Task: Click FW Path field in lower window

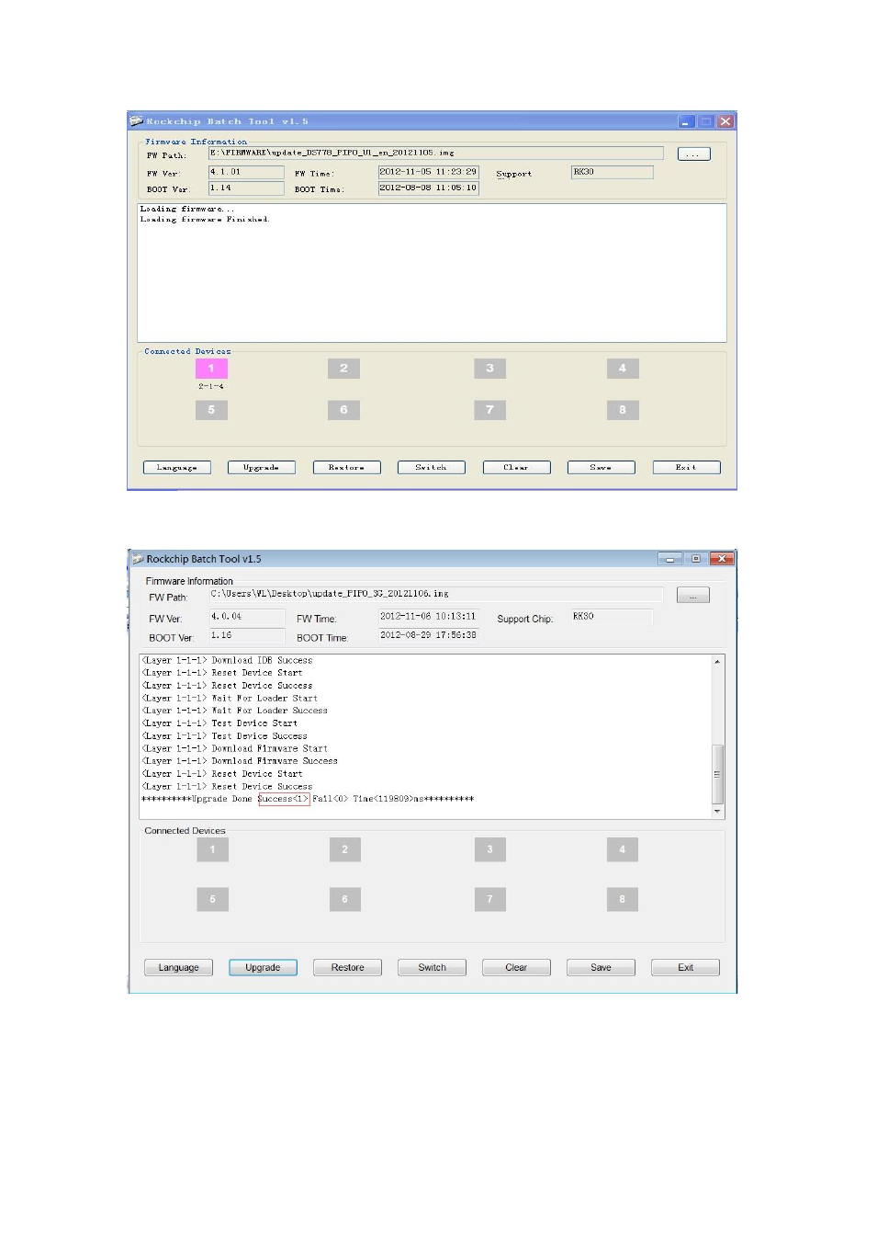Action: click(x=435, y=595)
